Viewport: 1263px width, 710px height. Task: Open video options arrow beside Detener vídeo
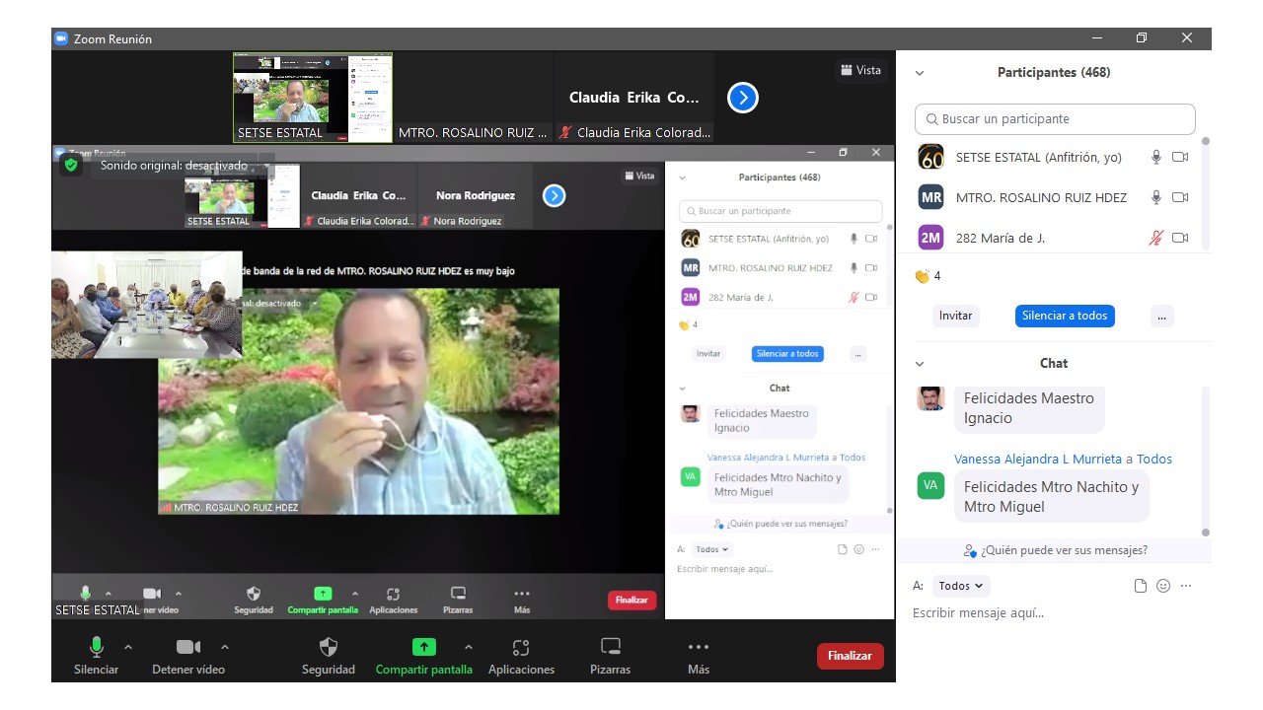click(225, 647)
